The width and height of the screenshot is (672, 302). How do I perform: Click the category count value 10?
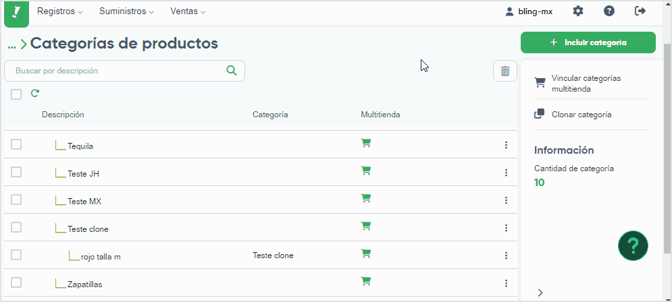(539, 183)
